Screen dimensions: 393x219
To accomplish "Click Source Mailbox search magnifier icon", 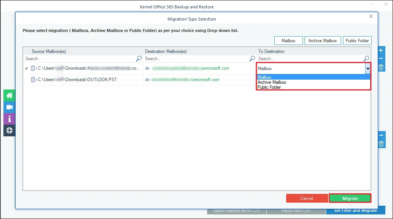I will [x=139, y=59].
